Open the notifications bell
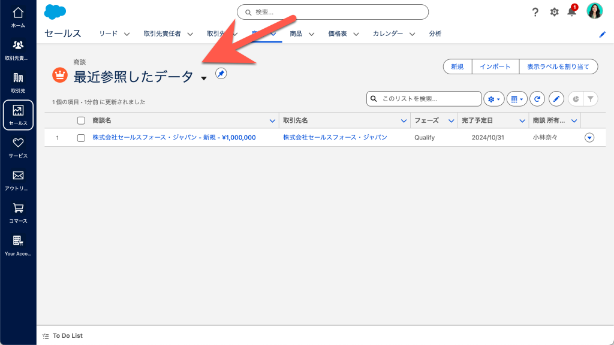Viewport: 614px width, 345px height. [x=572, y=11]
